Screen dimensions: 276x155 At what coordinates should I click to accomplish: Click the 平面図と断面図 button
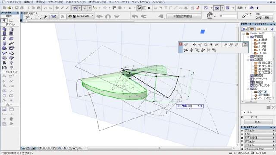tap(184, 16)
